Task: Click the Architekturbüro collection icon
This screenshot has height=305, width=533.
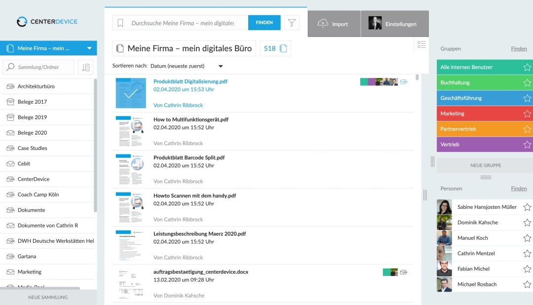Action: pos(10,86)
